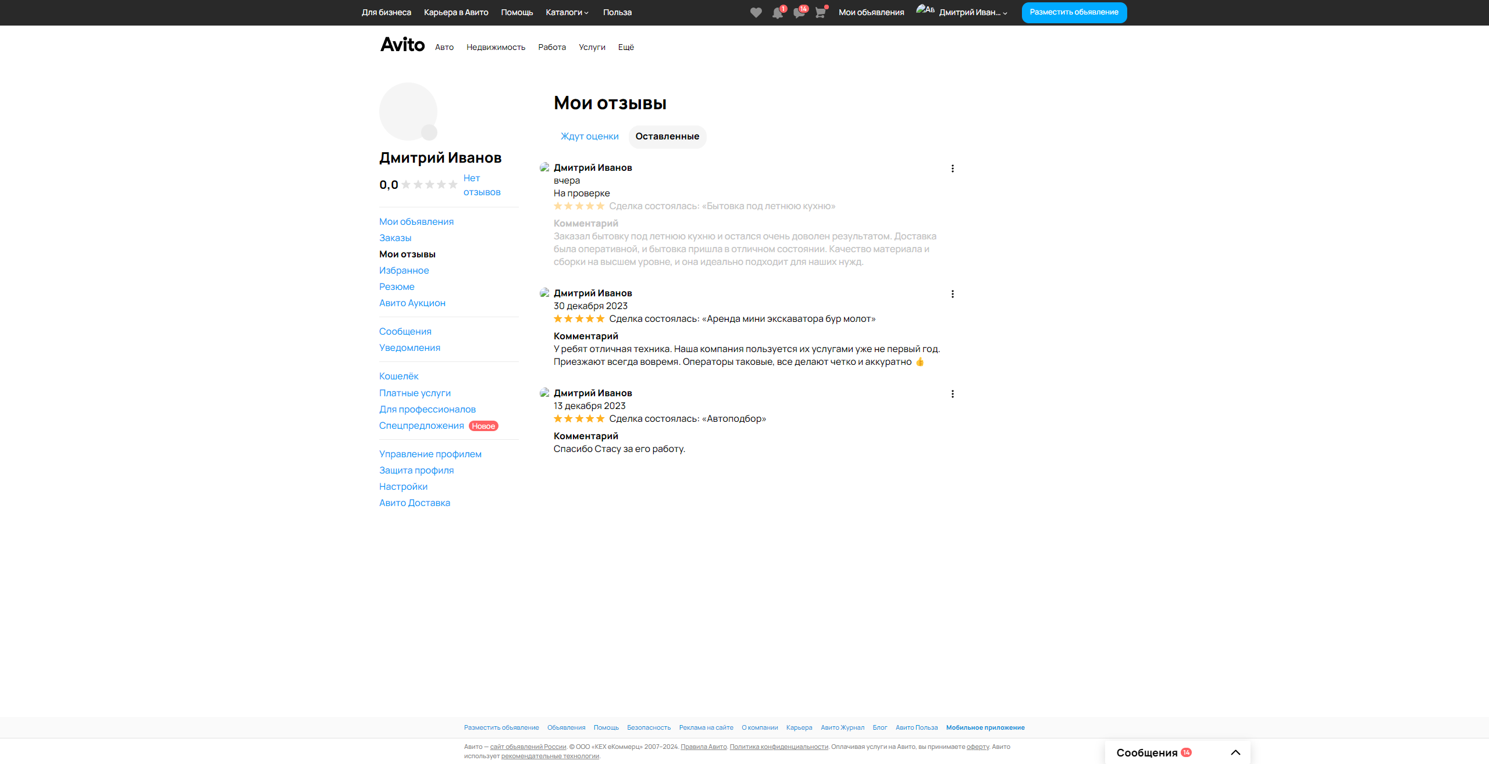
Task: Click the profile avatar placeholder circle
Action: [408, 111]
